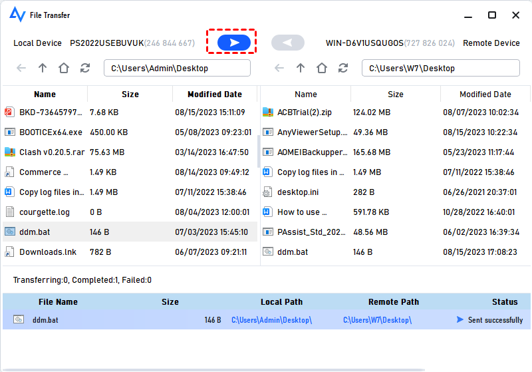The width and height of the screenshot is (532, 372).
Task: Sort remote files by Name column
Action: tap(306, 94)
